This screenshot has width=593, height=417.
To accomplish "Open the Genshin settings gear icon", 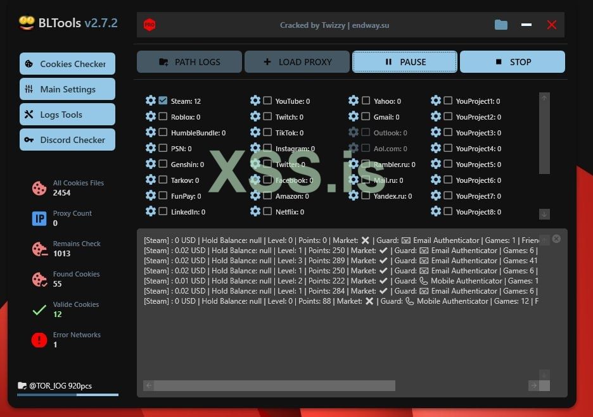I will (151, 164).
